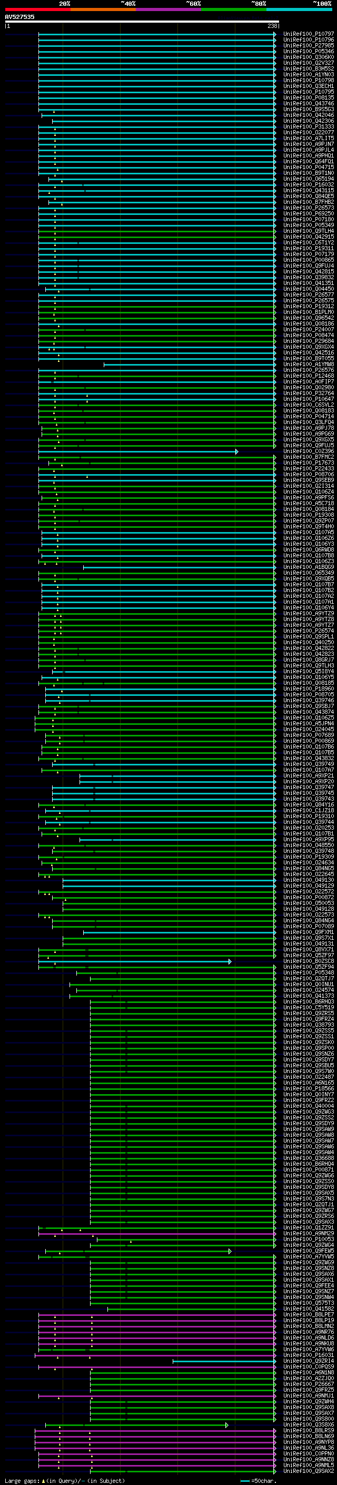Select hit UniRef100_A5JPN4
Viewport: 337px width, 1485px height.
(309, 723)
